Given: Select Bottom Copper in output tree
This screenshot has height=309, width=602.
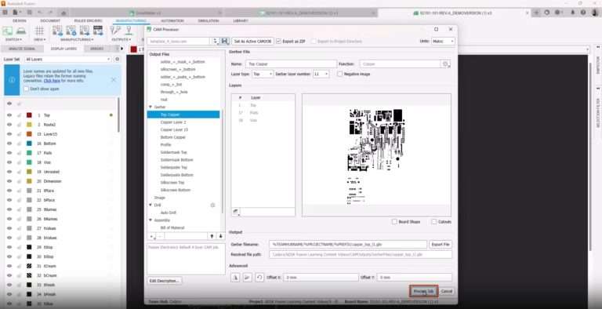Looking at the screenshot, I should (x=172, y=137).
